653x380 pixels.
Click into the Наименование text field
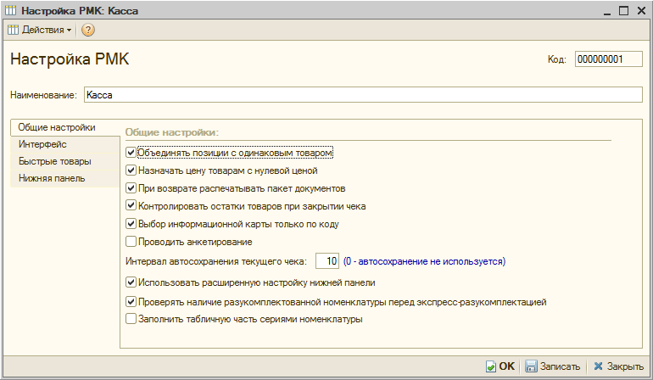[362, 95]
